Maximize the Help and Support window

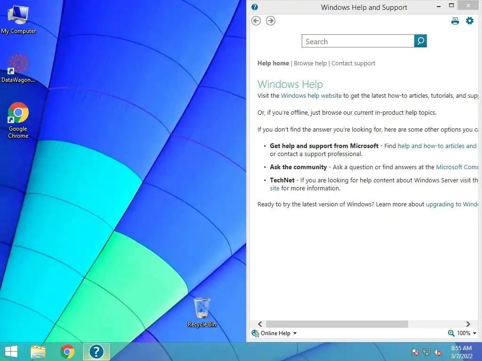click(x=451, y=5)
